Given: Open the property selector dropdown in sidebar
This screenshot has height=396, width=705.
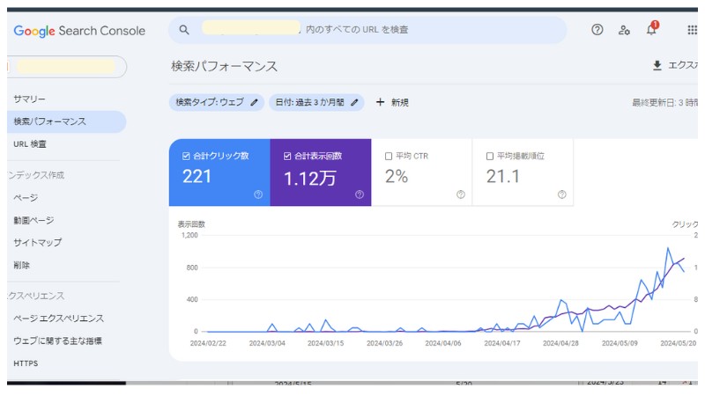Looking at the screenshot, I should (67, 67).
